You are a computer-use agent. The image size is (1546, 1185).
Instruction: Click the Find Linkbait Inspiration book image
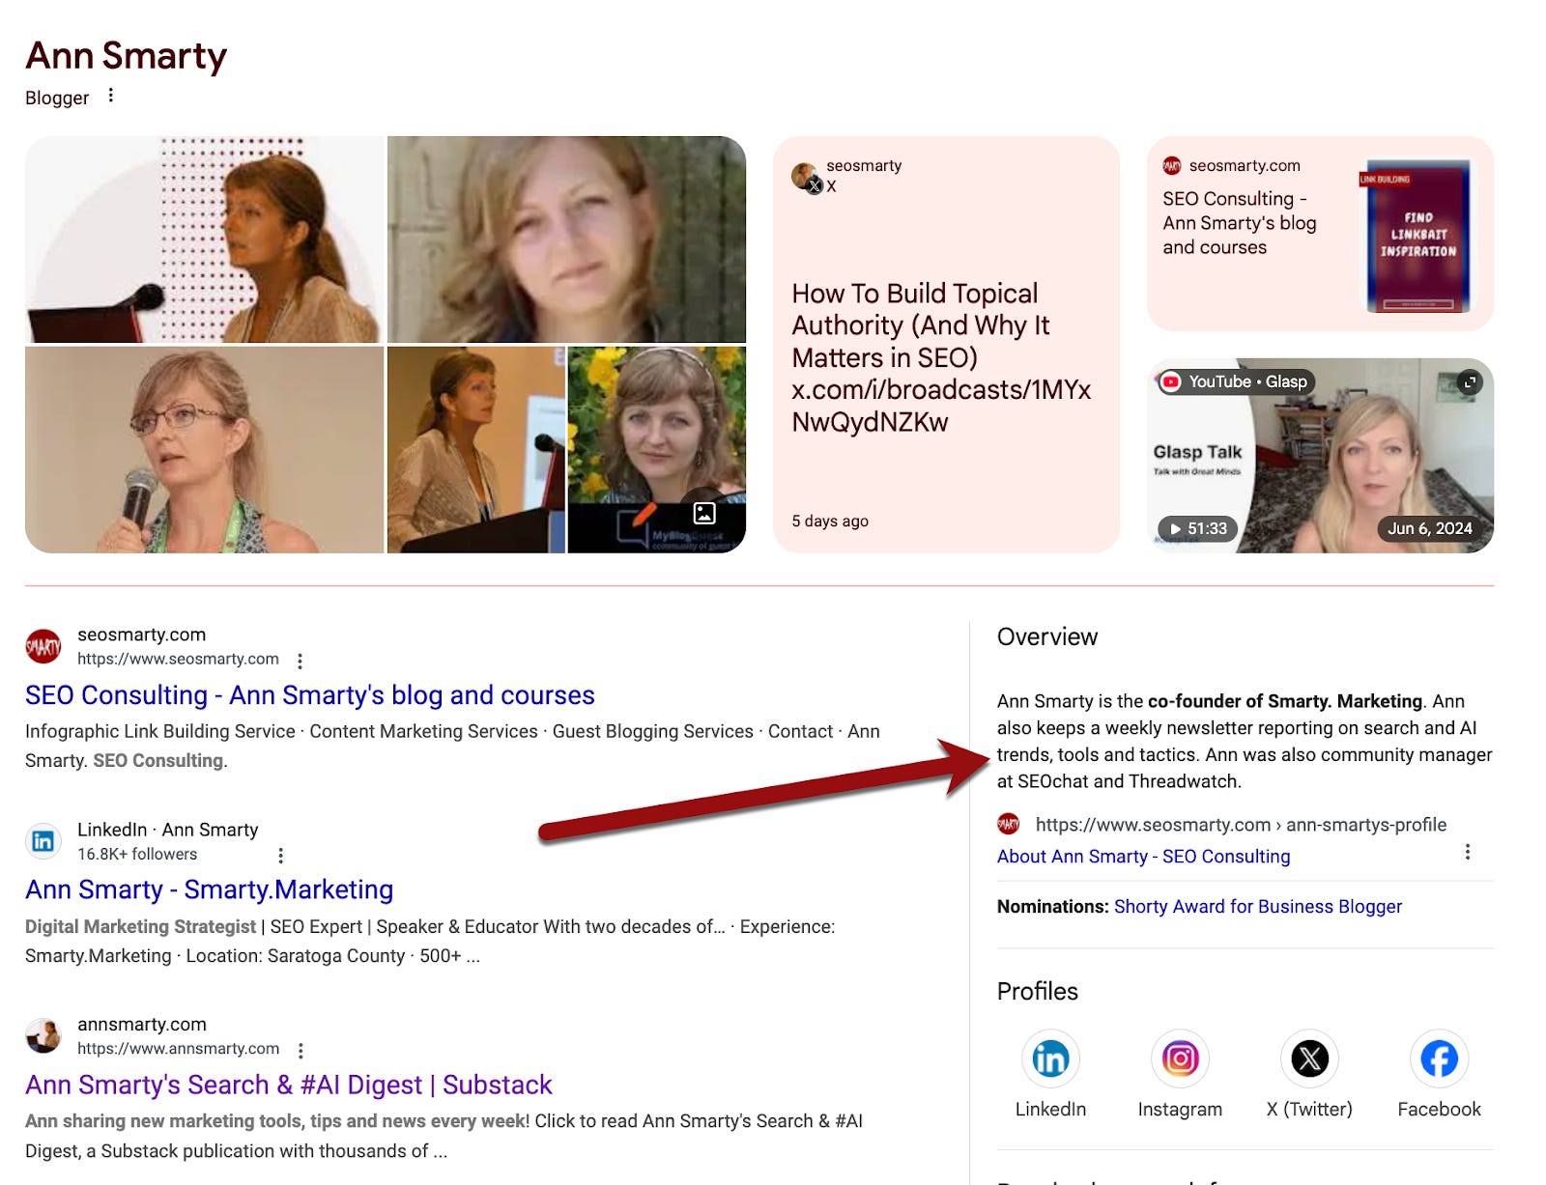click(1417, 235)
